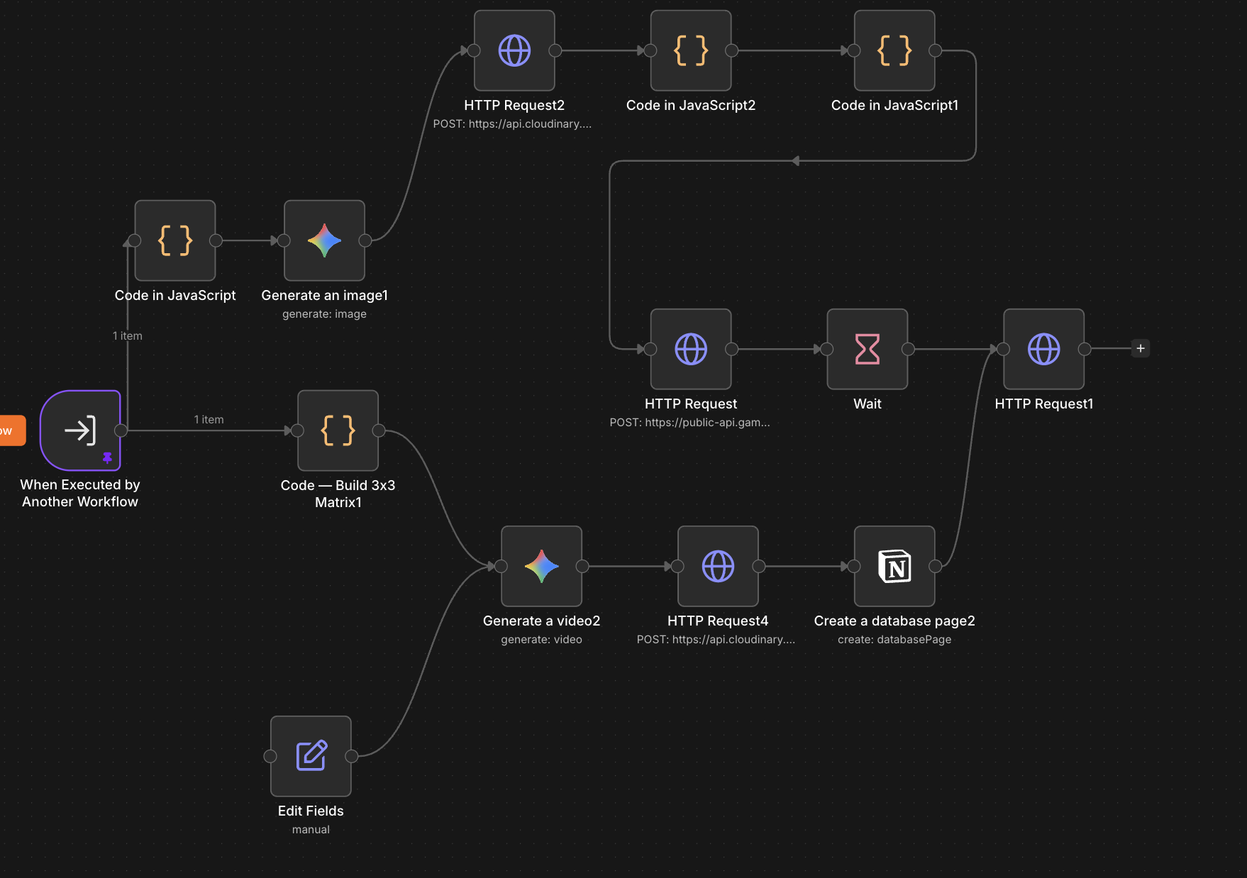The height and width of the screenshot is (878, 1247).
Task: Select the HTTP Request2 globe node
Action: click(x=514, y=50)
